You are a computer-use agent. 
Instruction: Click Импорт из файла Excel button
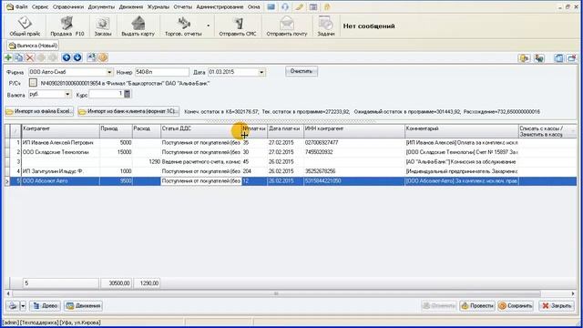click(39, 111)
